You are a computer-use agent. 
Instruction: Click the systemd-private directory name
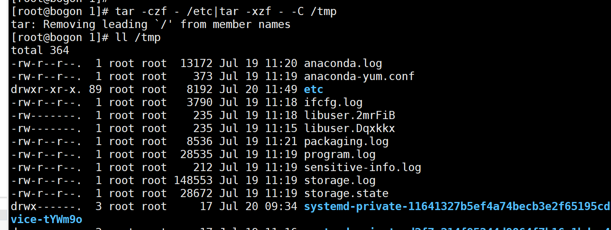coord(457,206)
